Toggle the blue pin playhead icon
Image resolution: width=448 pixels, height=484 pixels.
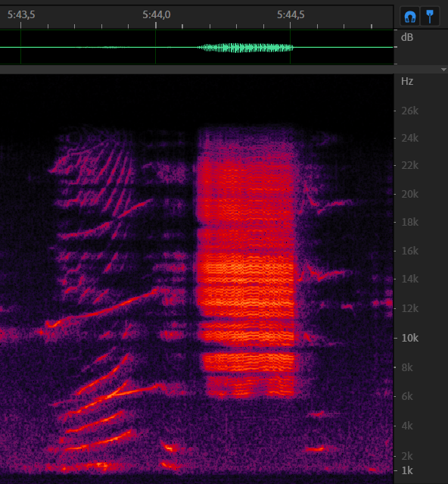point(430,17)
